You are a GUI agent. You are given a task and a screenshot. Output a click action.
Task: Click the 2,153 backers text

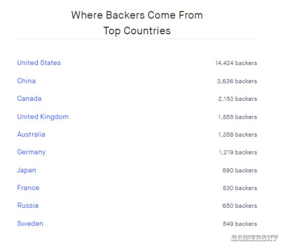pyautogui.click(x=238, y=99)
